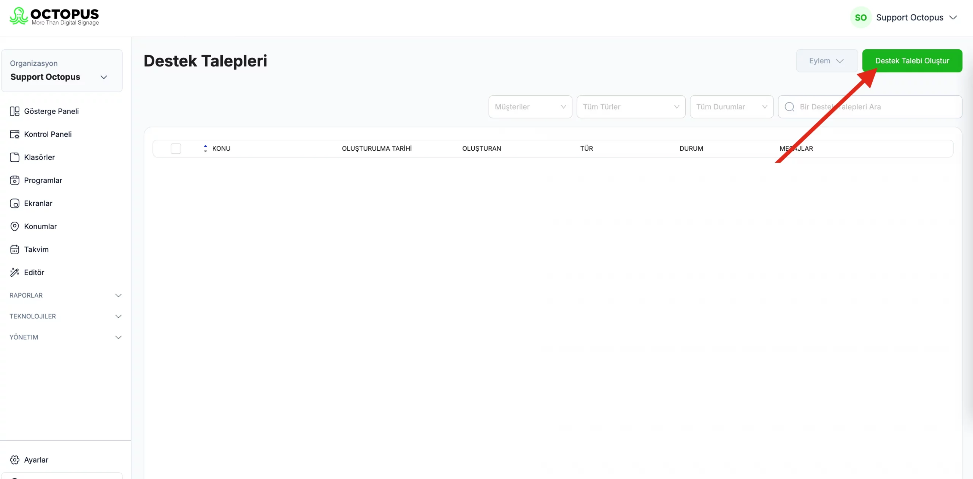Go to Konumlar menu item
Screen dimensions: 973x479
pyautogui.click(x=40, y=226)
